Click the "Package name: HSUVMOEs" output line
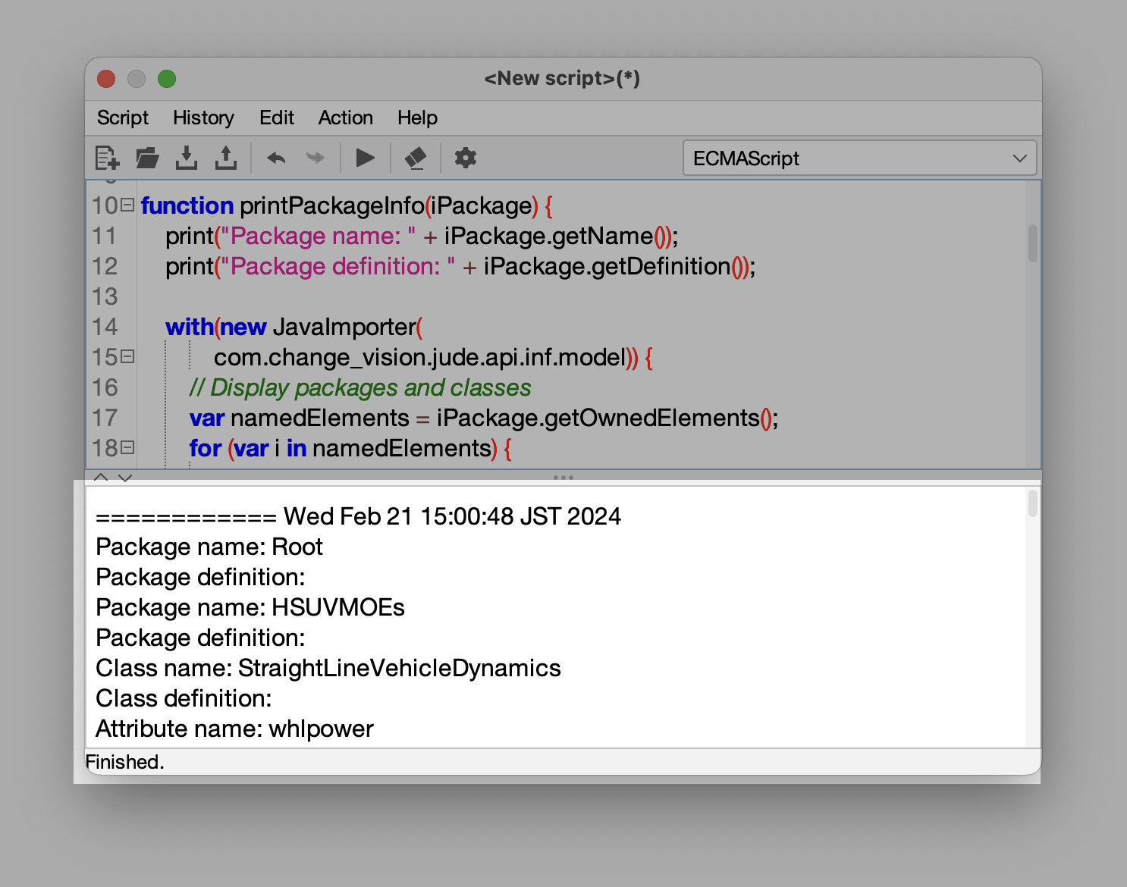This screenshot has height=887, width=1127. pyautogui.click(x=250, y=607)
